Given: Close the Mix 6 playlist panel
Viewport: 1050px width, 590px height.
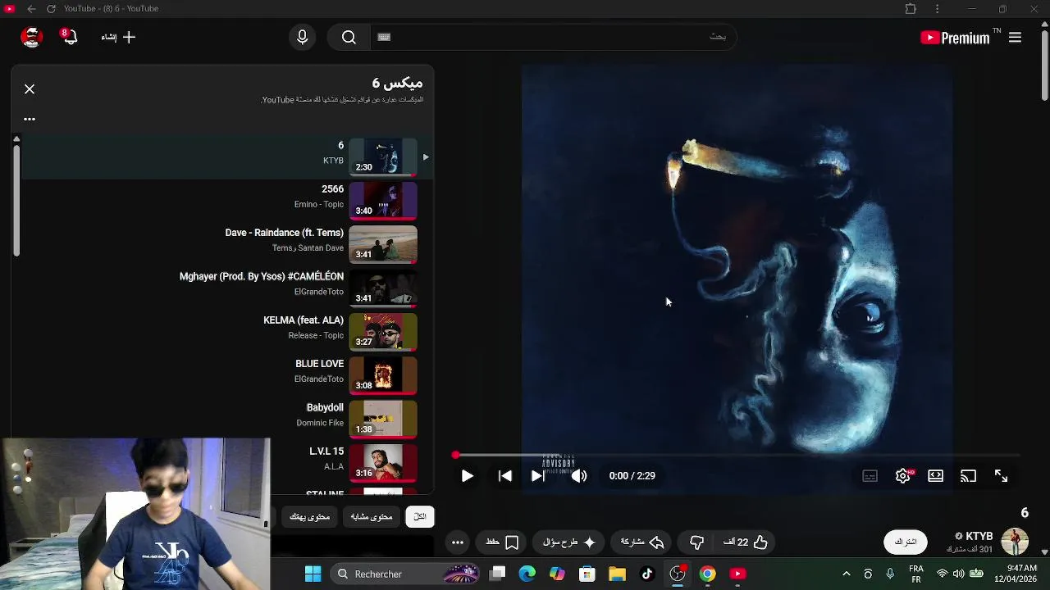Looking at the screenshot, I should pyautogui.click(x=30, y=88).
